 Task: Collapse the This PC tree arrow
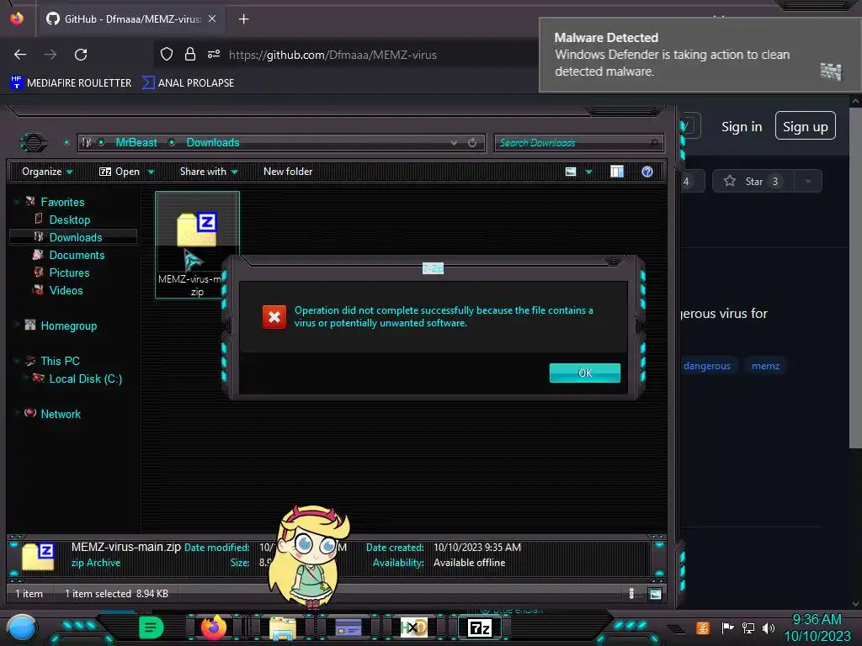coord(17,361)
